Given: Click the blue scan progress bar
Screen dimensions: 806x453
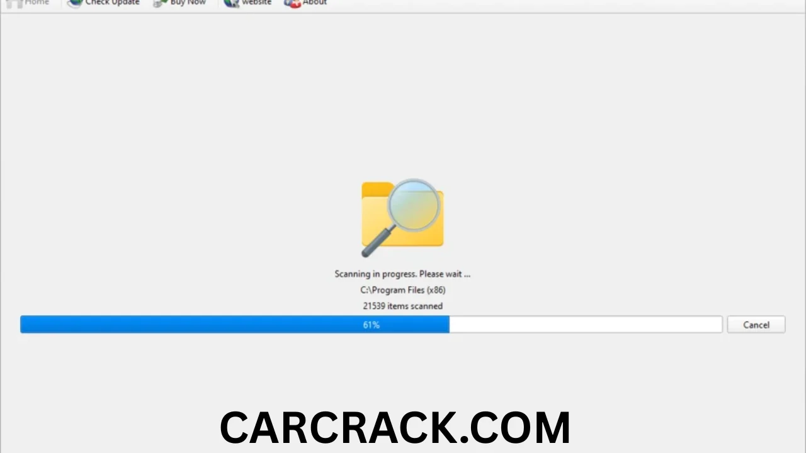Looking at the screenshot, I should click(x=371, y=325).
